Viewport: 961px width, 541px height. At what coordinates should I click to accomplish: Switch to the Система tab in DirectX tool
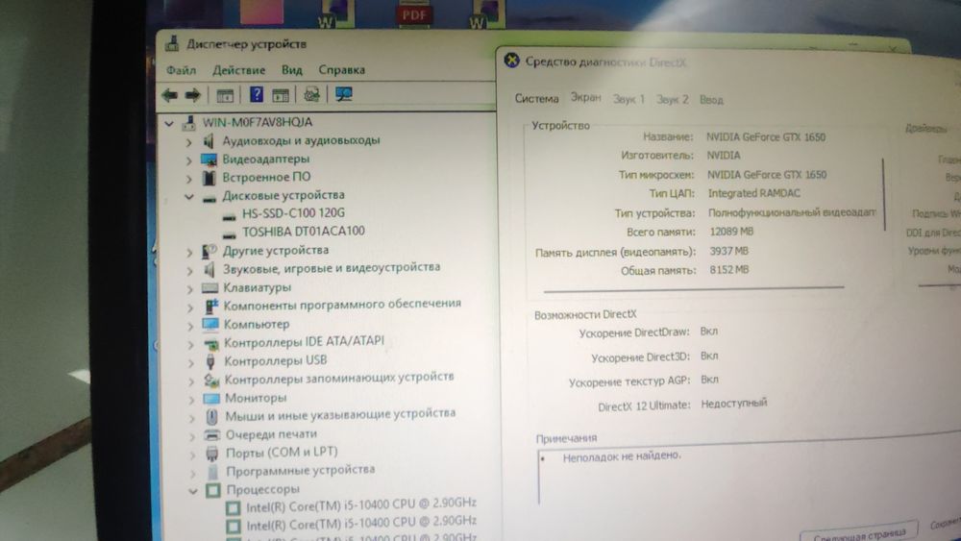pyautogui.click(x=537, y=98)
